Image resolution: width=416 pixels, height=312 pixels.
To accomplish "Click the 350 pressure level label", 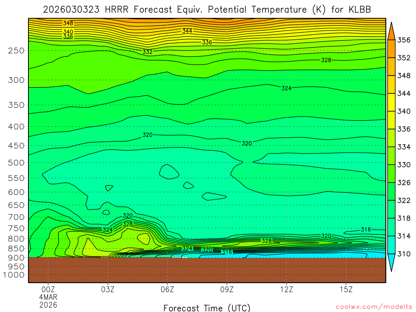I will pyautogui.click(x=16, y=105).
